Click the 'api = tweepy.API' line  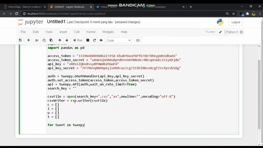point(92,84)
